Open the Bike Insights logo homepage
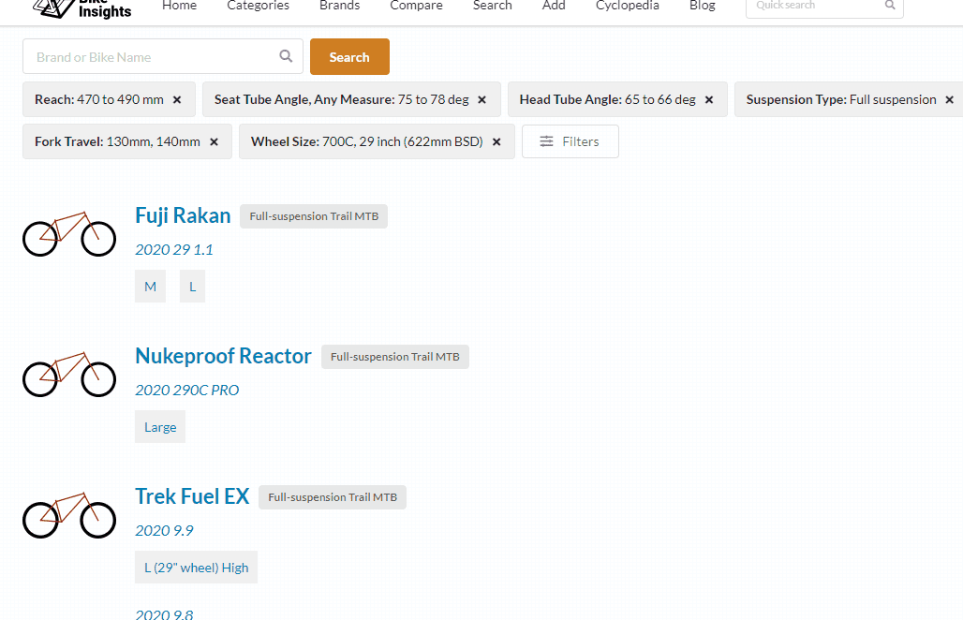The height and width of the screenshot is (620, 963). 81,8
